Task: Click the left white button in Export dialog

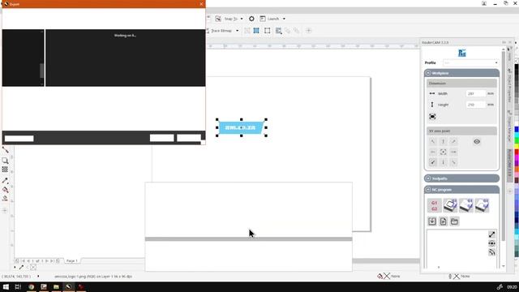Action: [19, 139]
